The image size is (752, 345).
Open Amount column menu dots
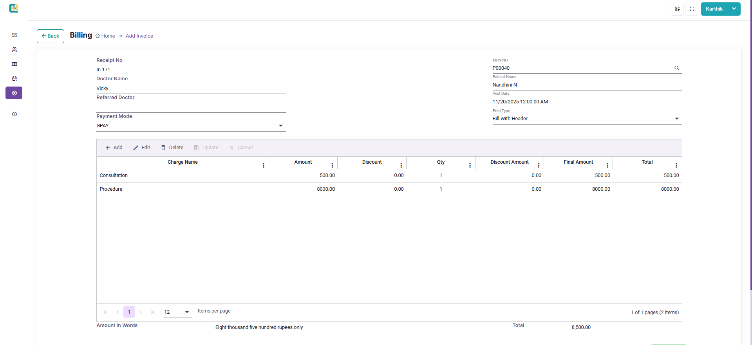[x=332, y=165]
